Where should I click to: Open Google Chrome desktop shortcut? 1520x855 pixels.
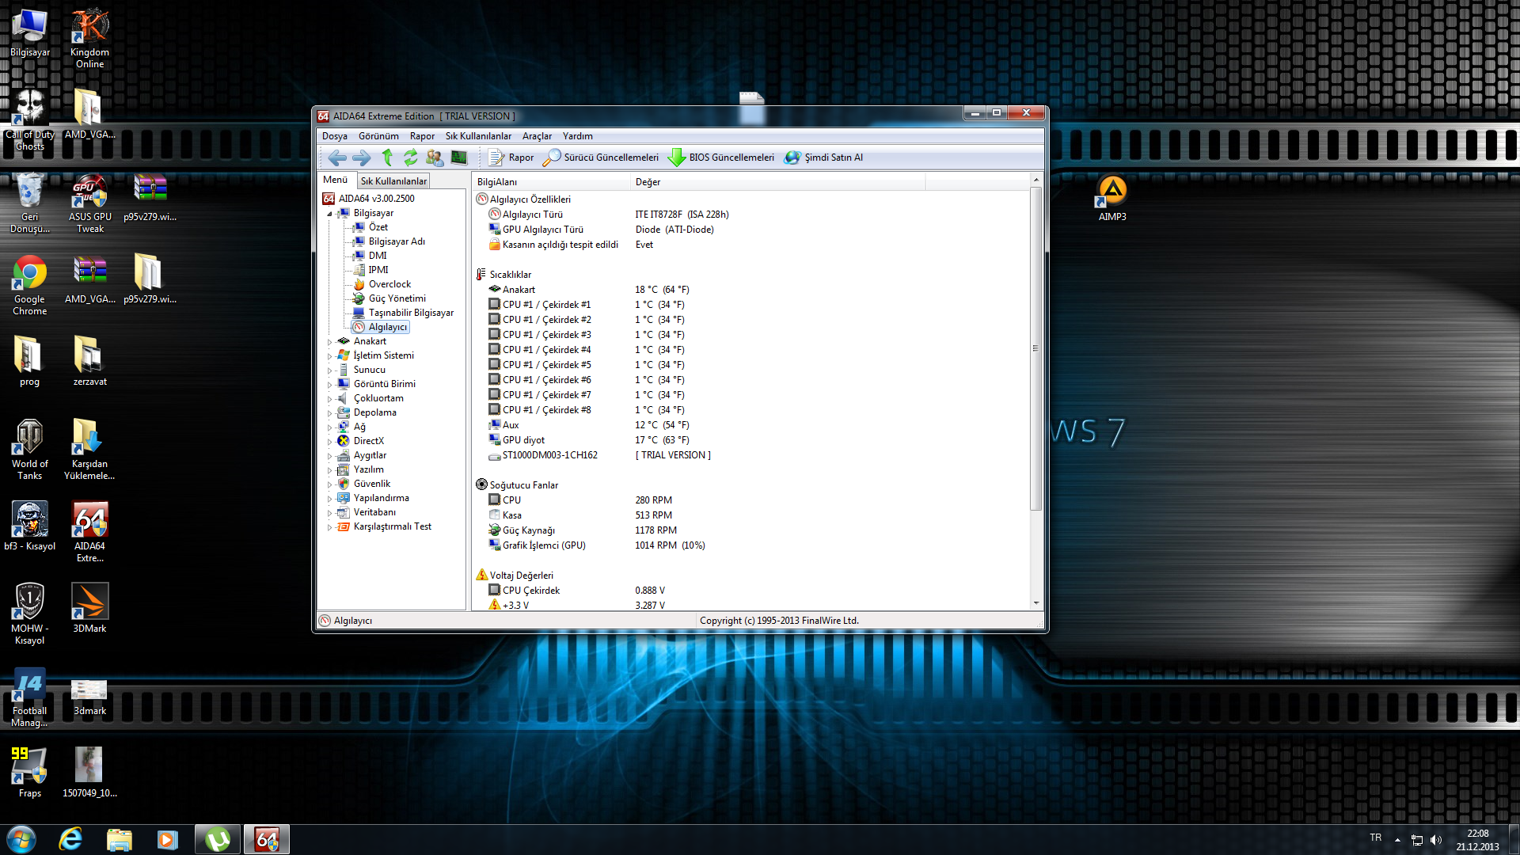click(30, 285)
